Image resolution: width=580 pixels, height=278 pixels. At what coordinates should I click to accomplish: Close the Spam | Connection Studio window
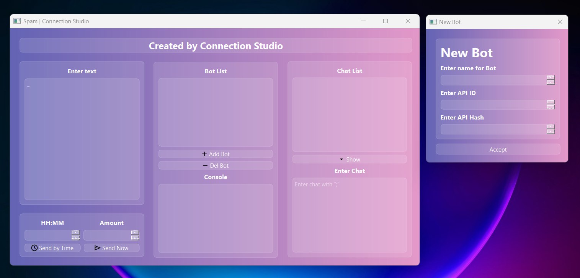coord(408,21)
